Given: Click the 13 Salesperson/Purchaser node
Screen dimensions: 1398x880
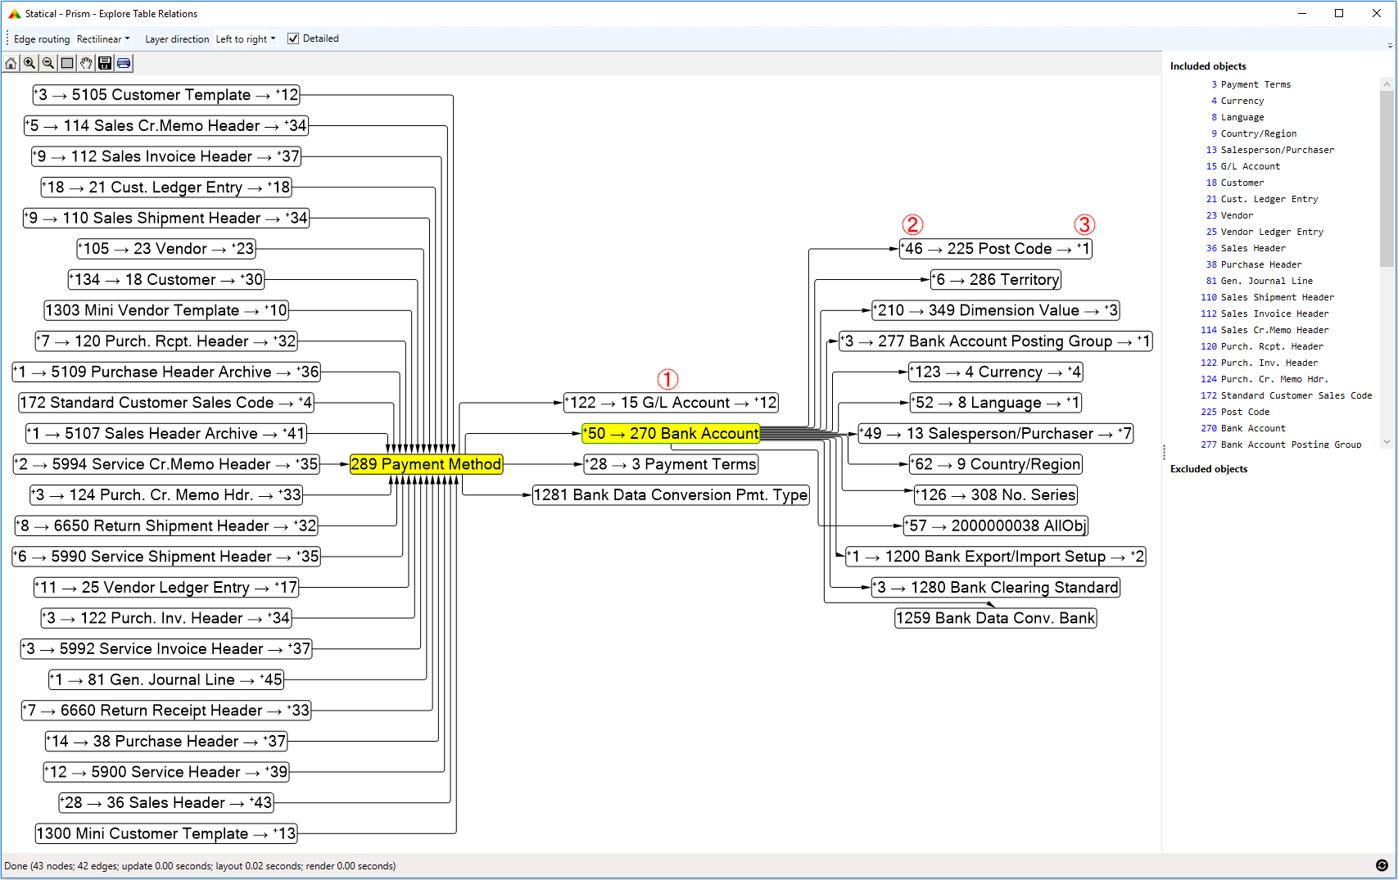Looking at the screenshot, I should 996,434.
